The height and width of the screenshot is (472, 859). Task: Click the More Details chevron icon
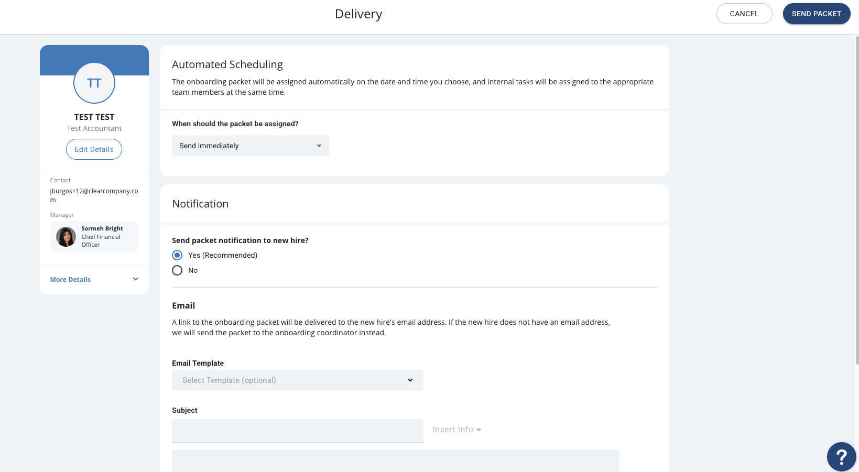tap(136, 279)
